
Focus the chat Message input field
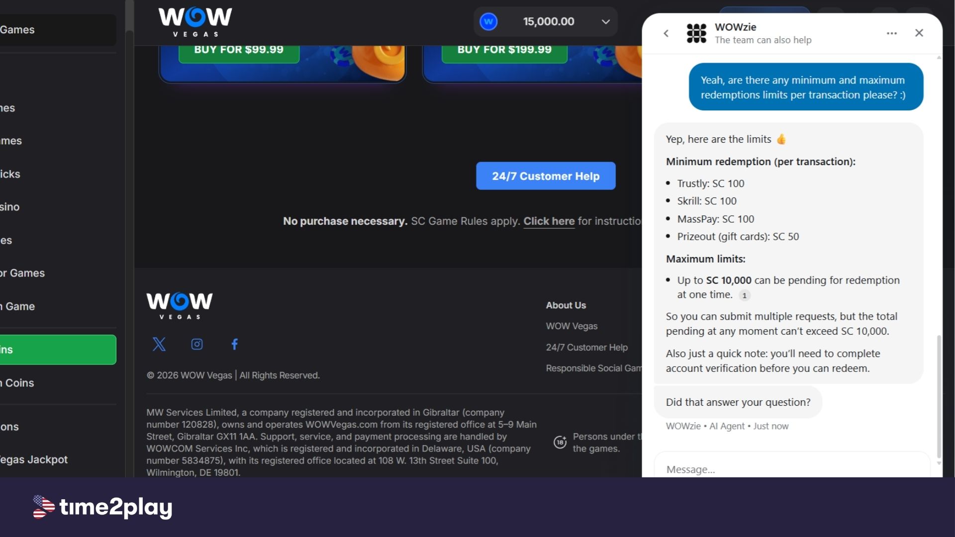792,467
